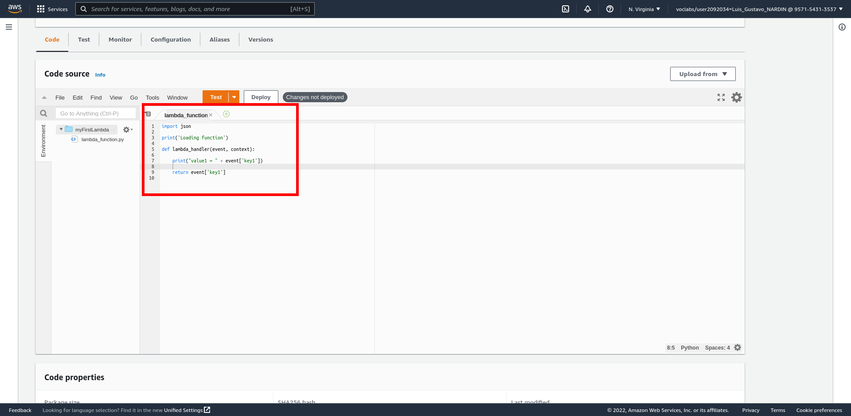Select lambda_function.py in the file tree
851x416 pixels.
pyautogui.click(x=102, y=139)
